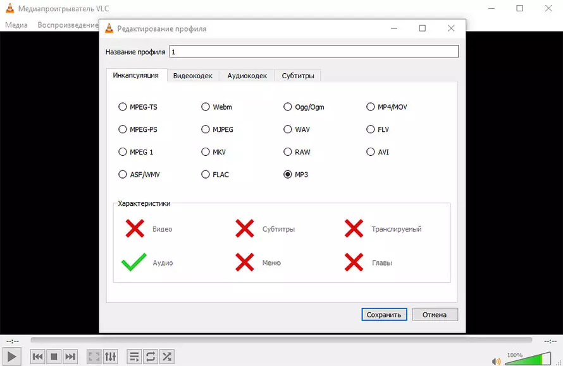Click the Характеристики group label
Image resolution: width=563 pixels, height=366 pixels.
pyautogui.click(x=144, y=203)
